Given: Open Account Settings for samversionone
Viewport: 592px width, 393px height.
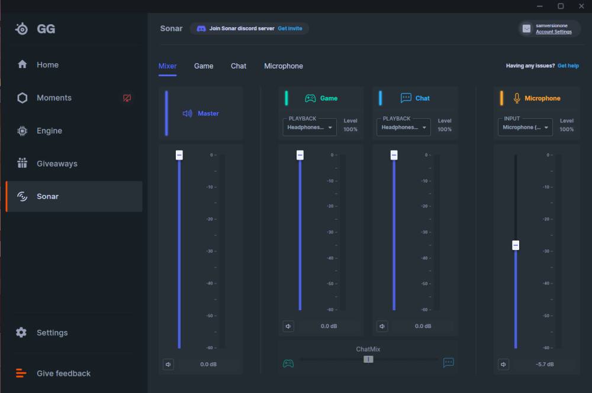Looking at the screenshot, I should click(x=554, y=32).
